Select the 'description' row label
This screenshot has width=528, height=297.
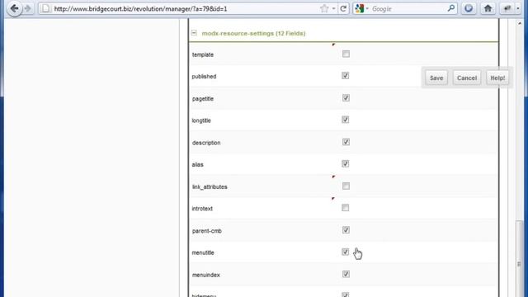tap(206, 143)
